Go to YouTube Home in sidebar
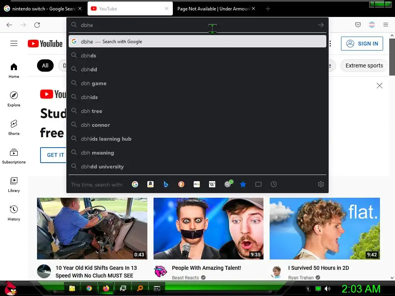The width and height of the screenshot is (395, 296). [14, 71]
